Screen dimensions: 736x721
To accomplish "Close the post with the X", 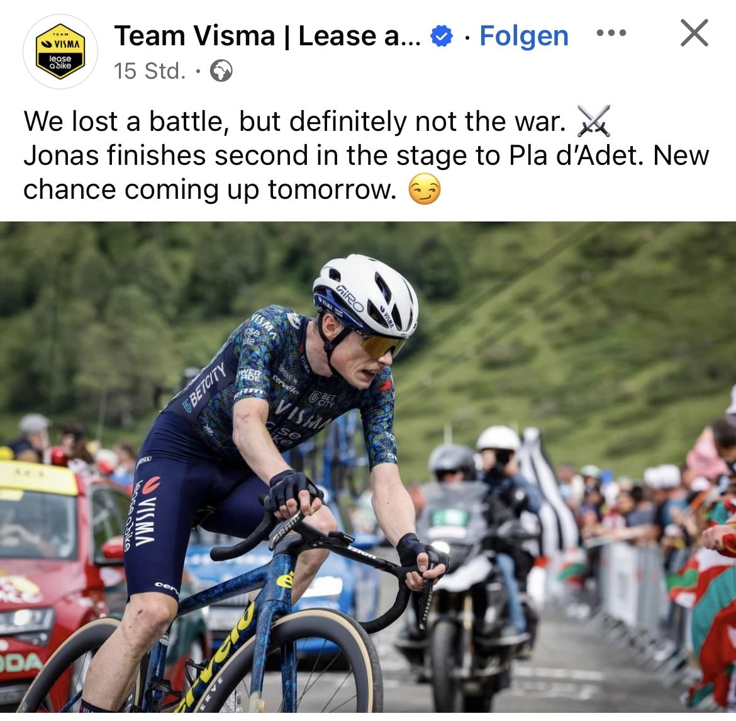I will point(694,33).
